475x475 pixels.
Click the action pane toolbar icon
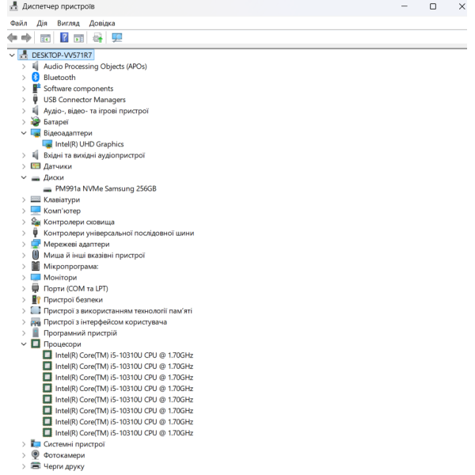coord(78,38)
